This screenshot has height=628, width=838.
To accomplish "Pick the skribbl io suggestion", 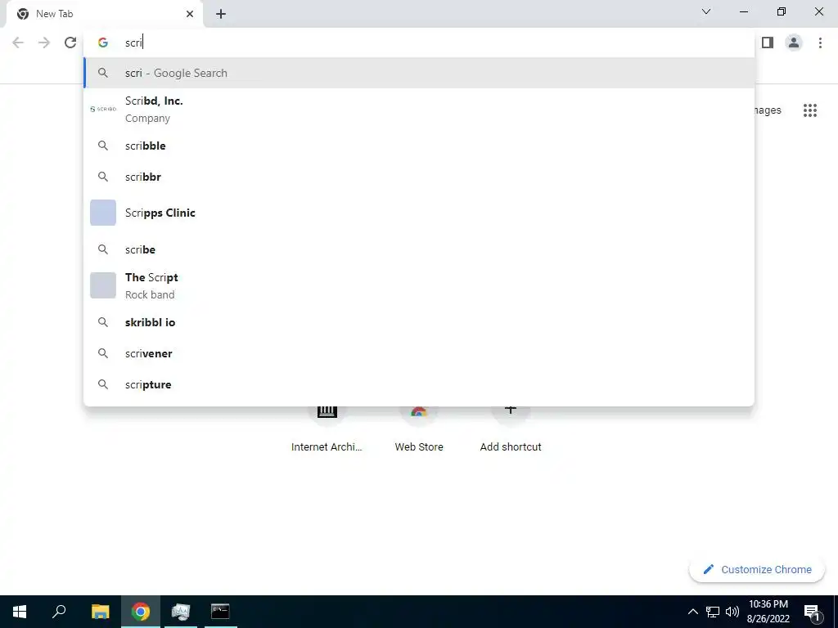I will point(419,322).
